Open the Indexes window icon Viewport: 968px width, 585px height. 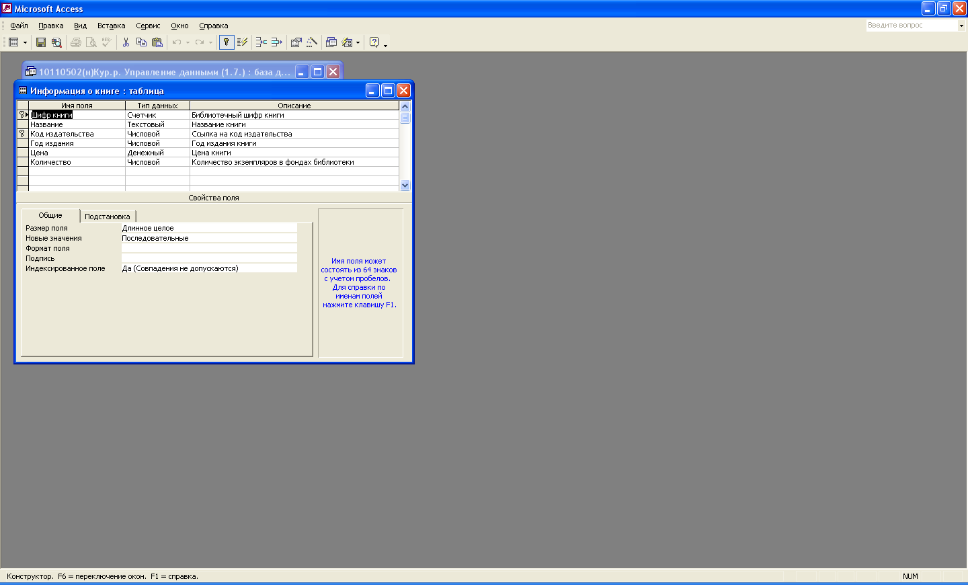243,42
